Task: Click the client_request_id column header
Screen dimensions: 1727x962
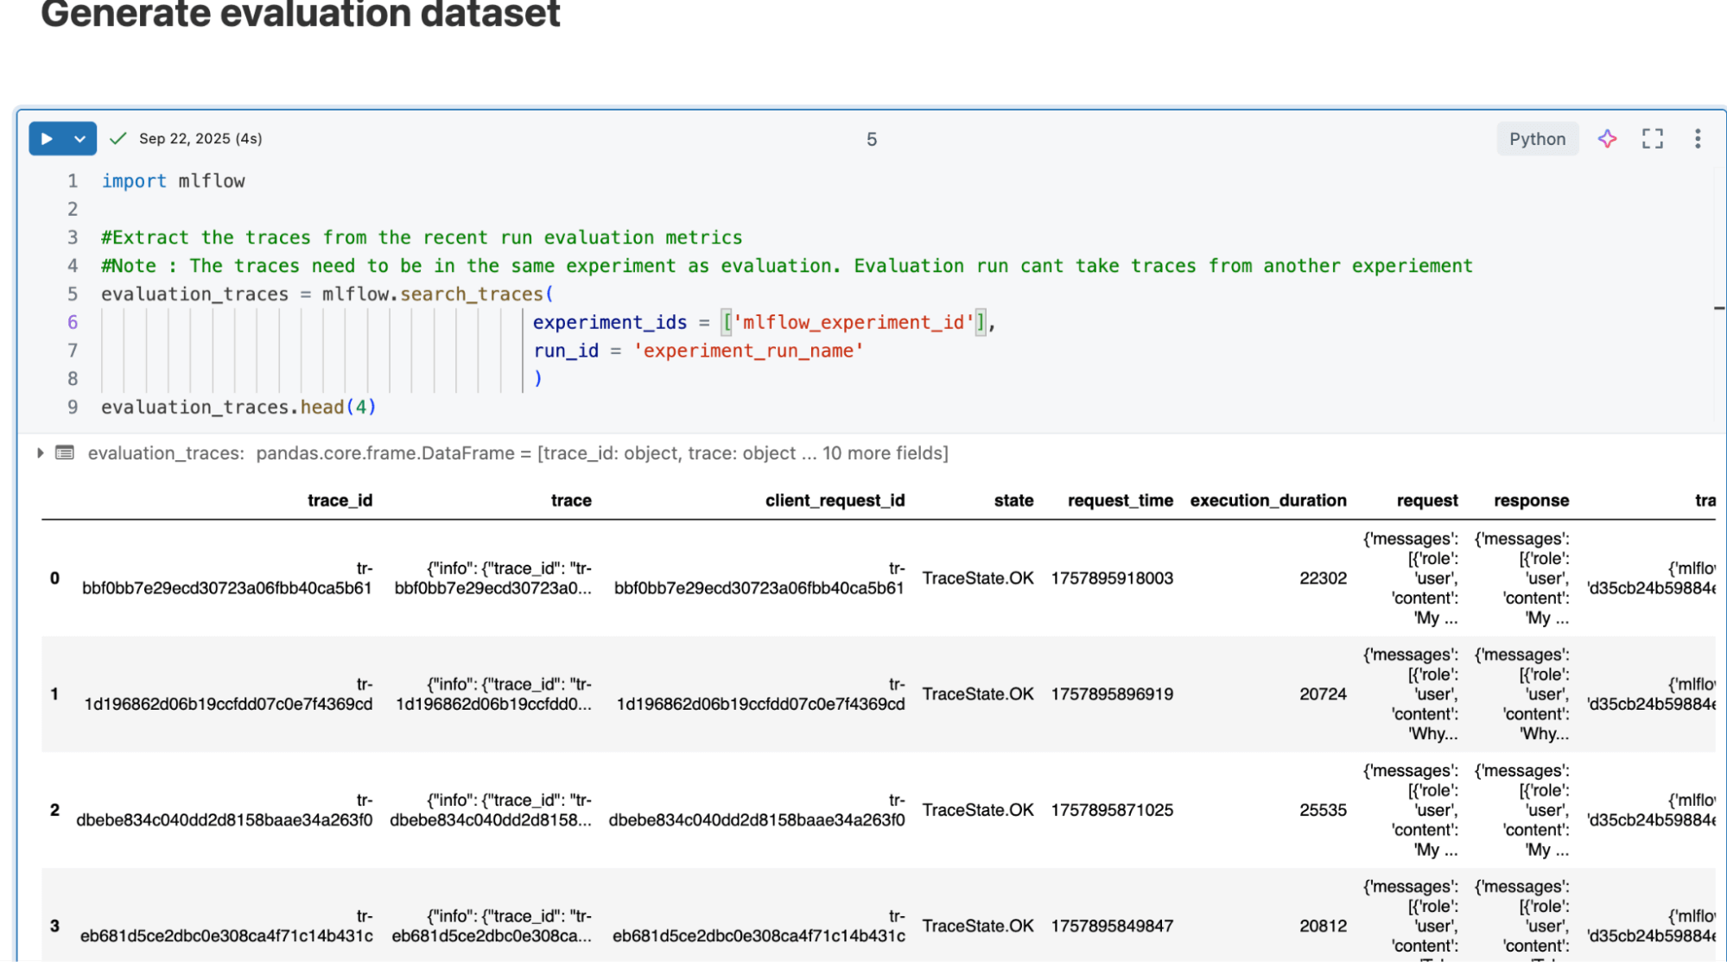Action: pyautogui.click(x=835, y=501)
